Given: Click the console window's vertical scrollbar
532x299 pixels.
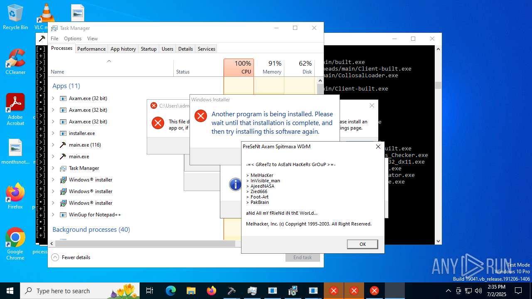Looking at the screenshot, I should pos(438,85).
